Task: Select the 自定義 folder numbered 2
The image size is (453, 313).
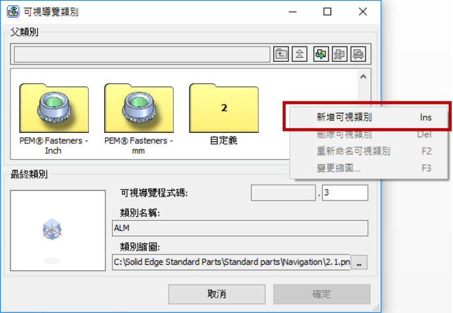Action: tap(224, 114)
